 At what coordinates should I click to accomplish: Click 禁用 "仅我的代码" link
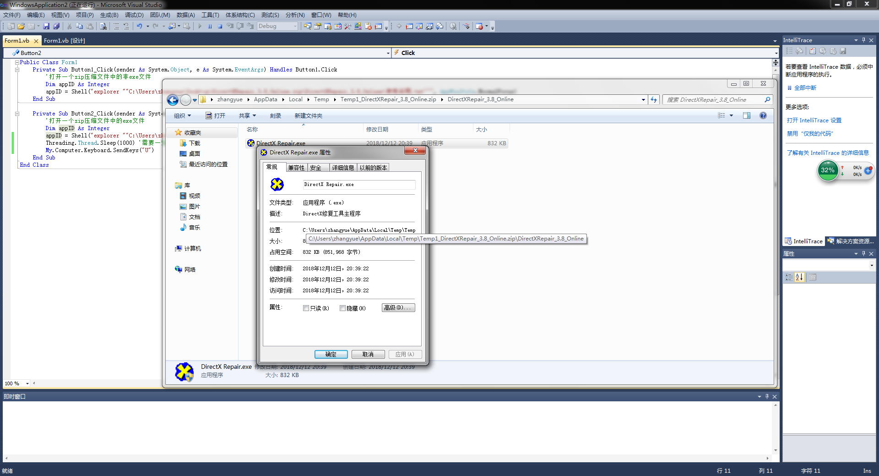click(x=810, y=134)
